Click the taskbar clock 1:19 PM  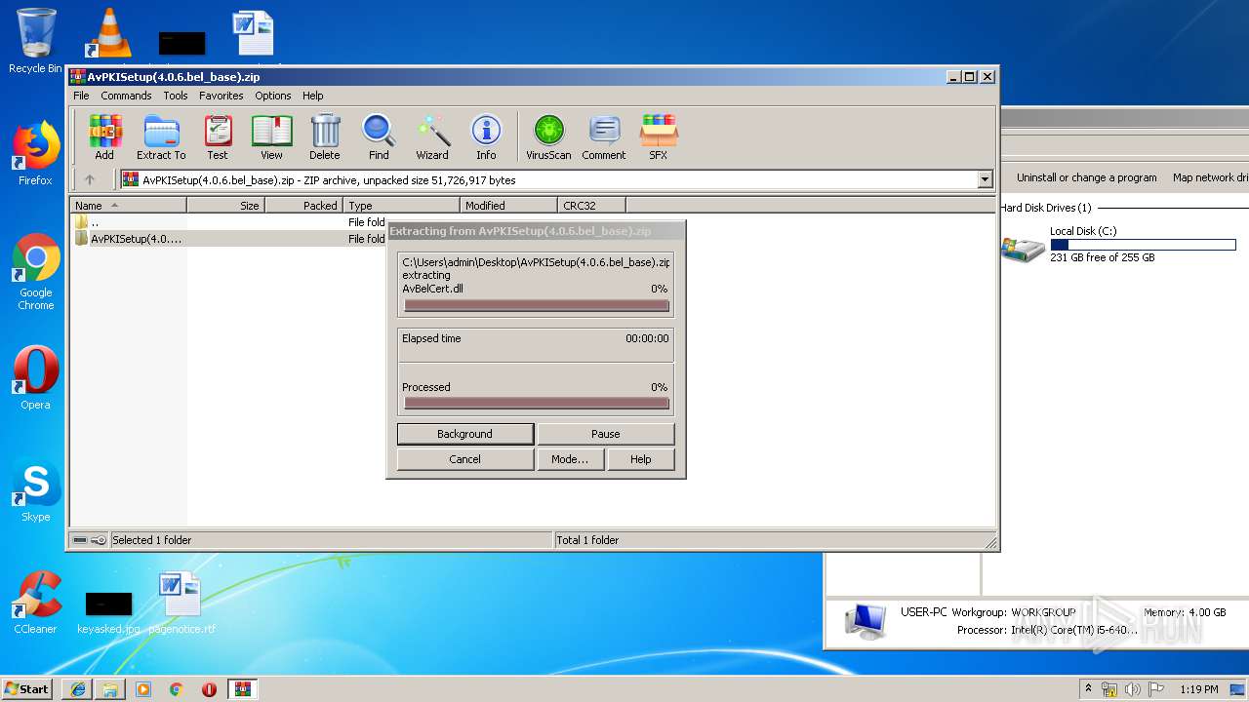1198,689
